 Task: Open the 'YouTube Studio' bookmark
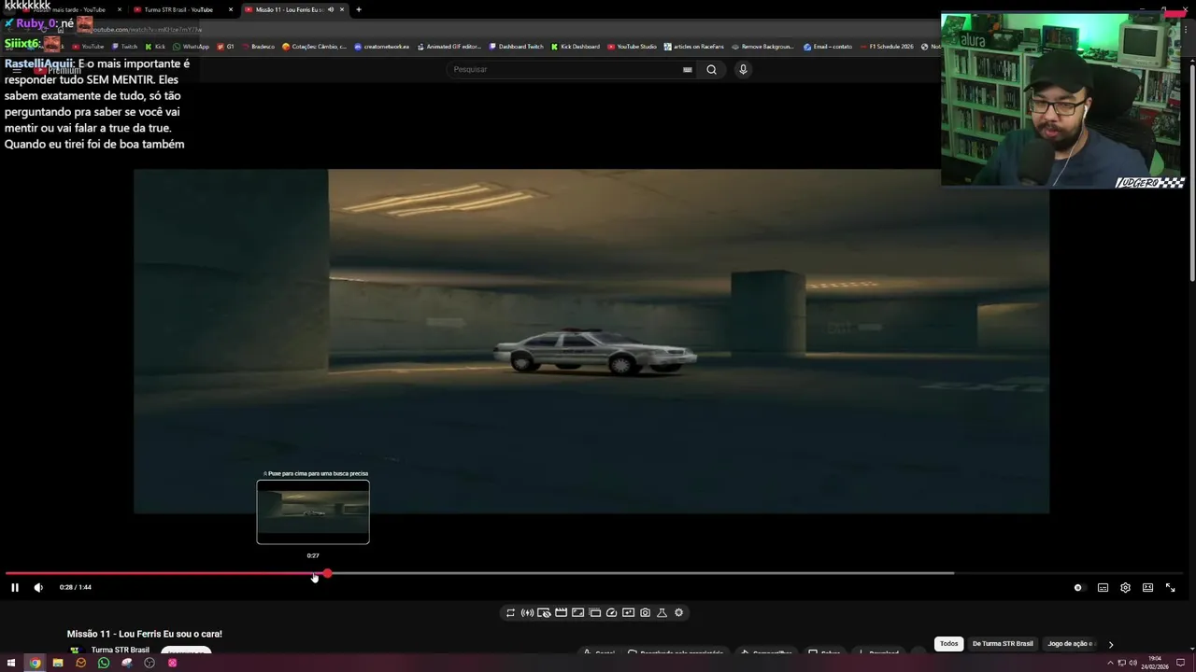pos(633,47)
